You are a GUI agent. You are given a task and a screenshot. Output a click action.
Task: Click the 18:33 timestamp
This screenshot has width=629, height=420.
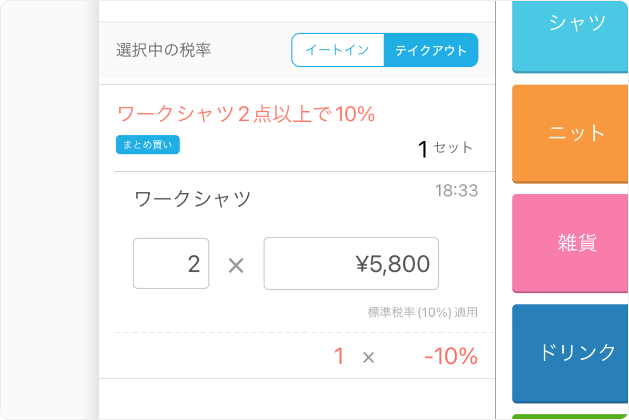click(456, 190)
